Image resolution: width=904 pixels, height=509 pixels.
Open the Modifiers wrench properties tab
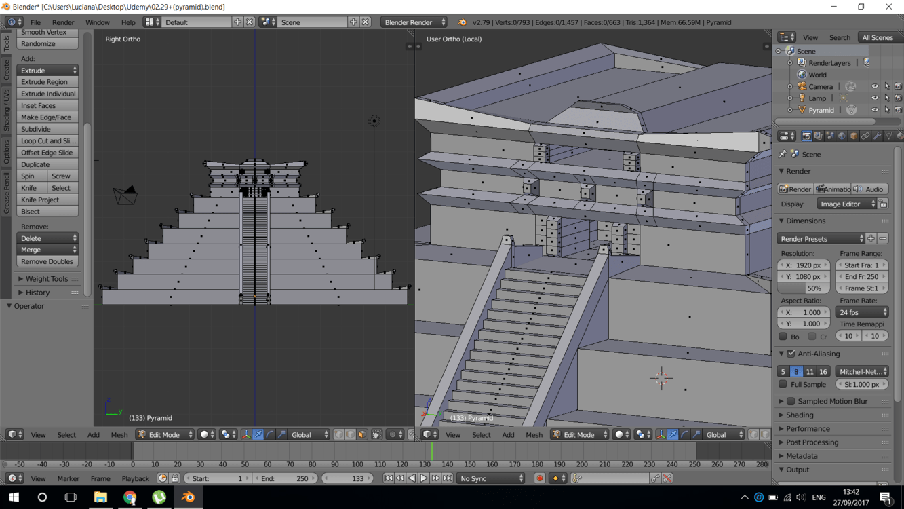pos(877,136)
